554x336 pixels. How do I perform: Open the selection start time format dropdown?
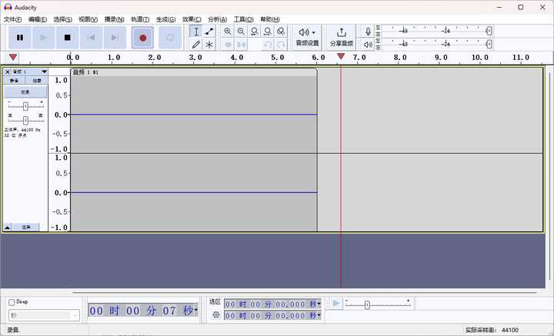319,304
